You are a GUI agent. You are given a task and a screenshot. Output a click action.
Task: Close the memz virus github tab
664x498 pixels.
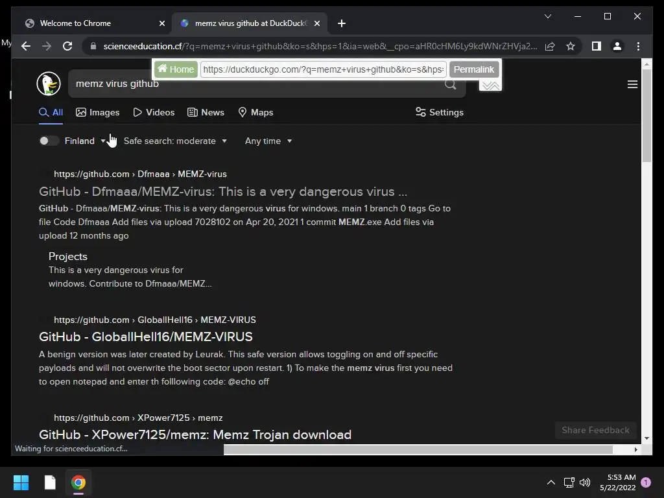point(316,23)
